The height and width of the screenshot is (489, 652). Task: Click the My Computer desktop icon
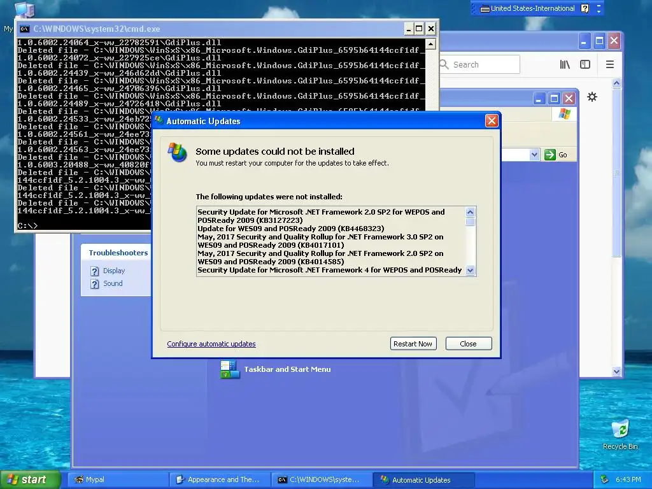tap(24, 10)
